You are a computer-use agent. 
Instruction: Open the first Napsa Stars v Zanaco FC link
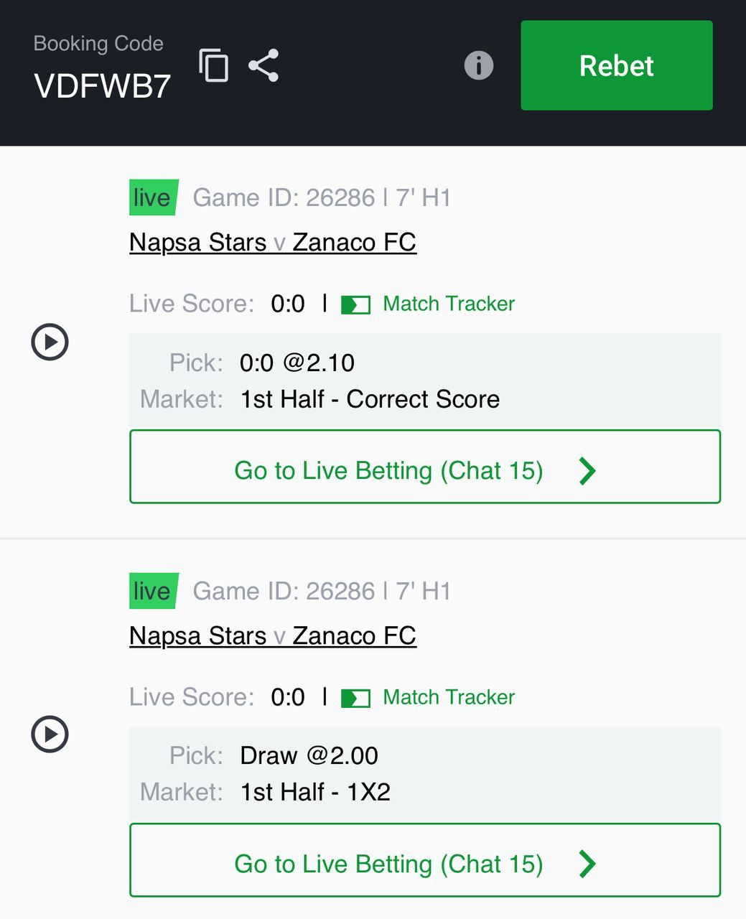point(273,242)
